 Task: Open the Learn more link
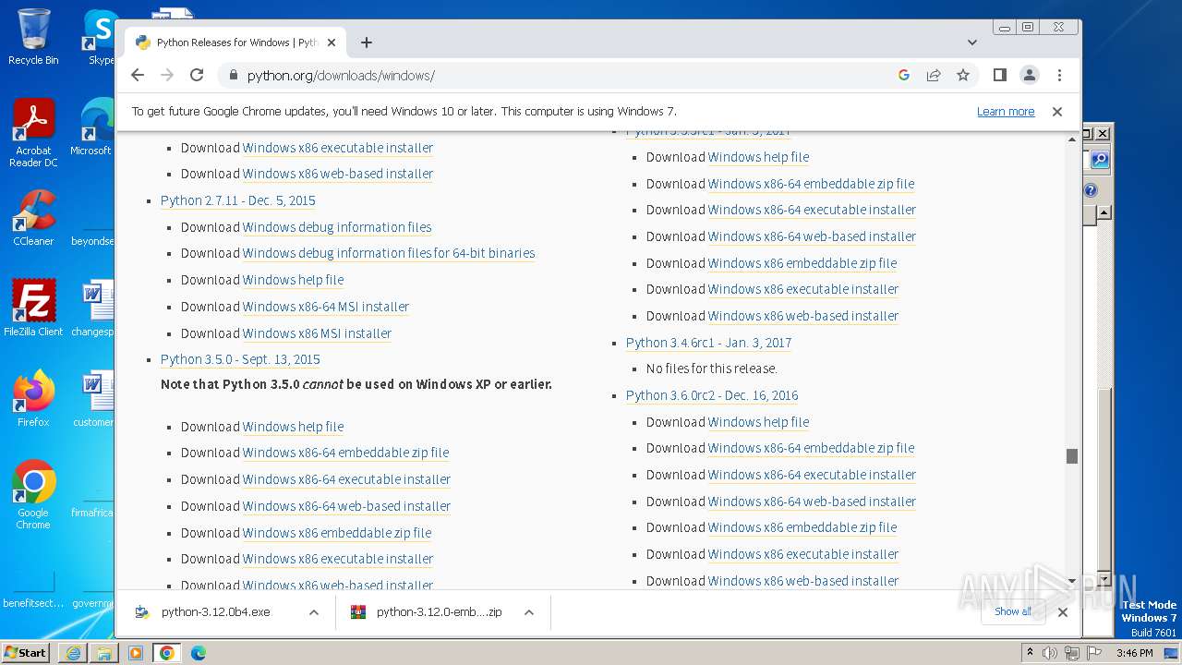[x=1006, y=111]
